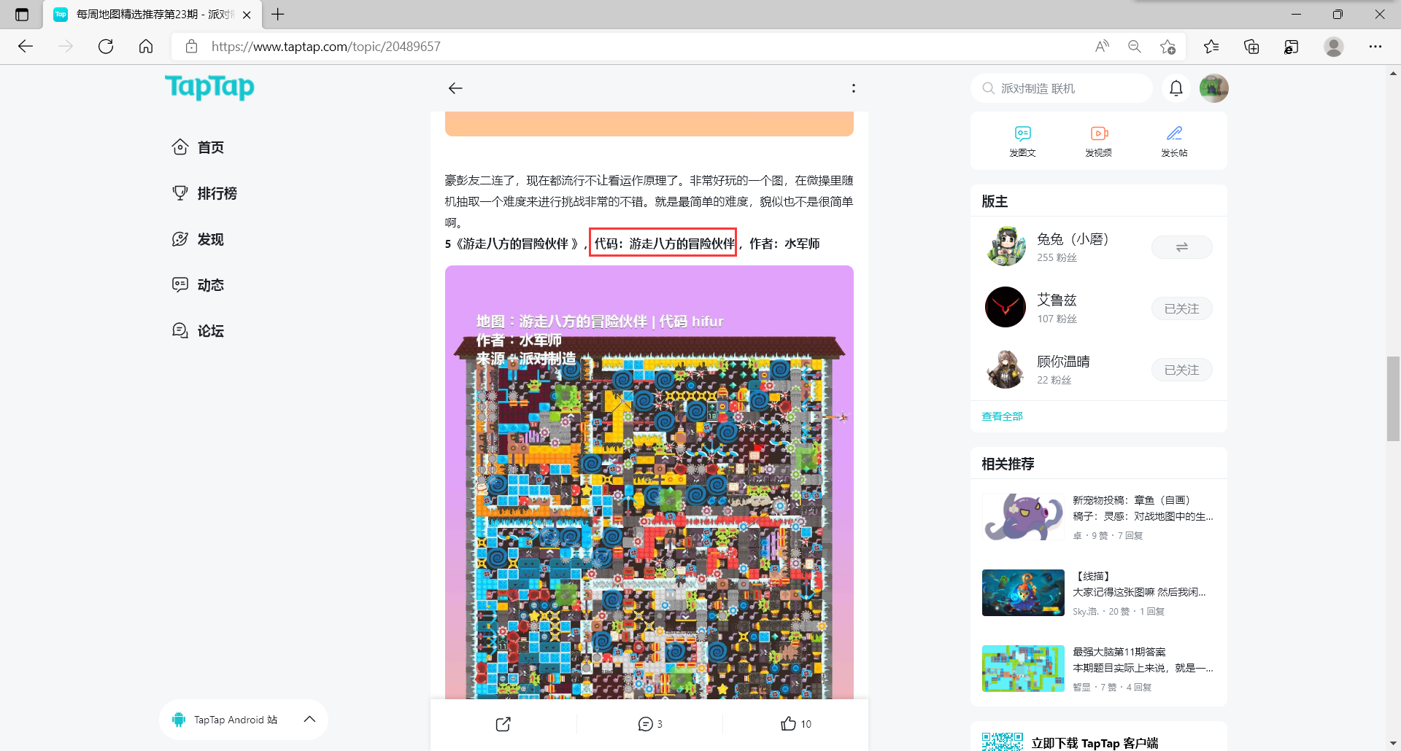
Task: Click the 派对制造 联机 search field
Action: [x=1065, y=88]
